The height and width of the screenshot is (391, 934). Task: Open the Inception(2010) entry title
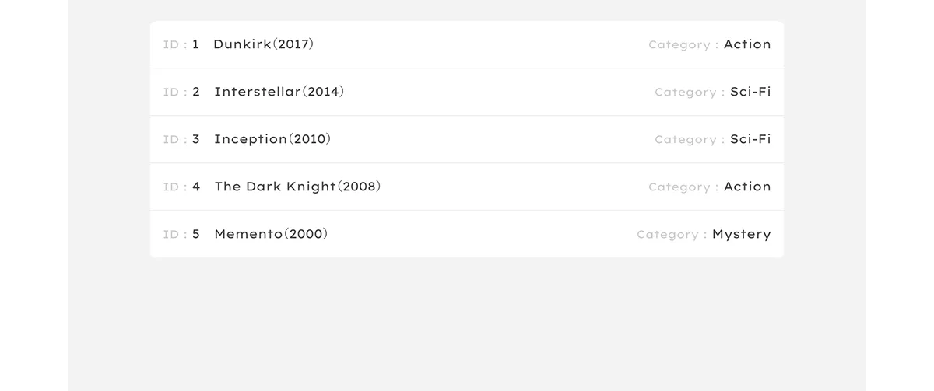tap(272, 139)
